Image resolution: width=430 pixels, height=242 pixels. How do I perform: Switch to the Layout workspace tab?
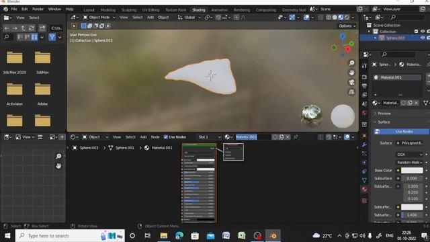[89, 10]
